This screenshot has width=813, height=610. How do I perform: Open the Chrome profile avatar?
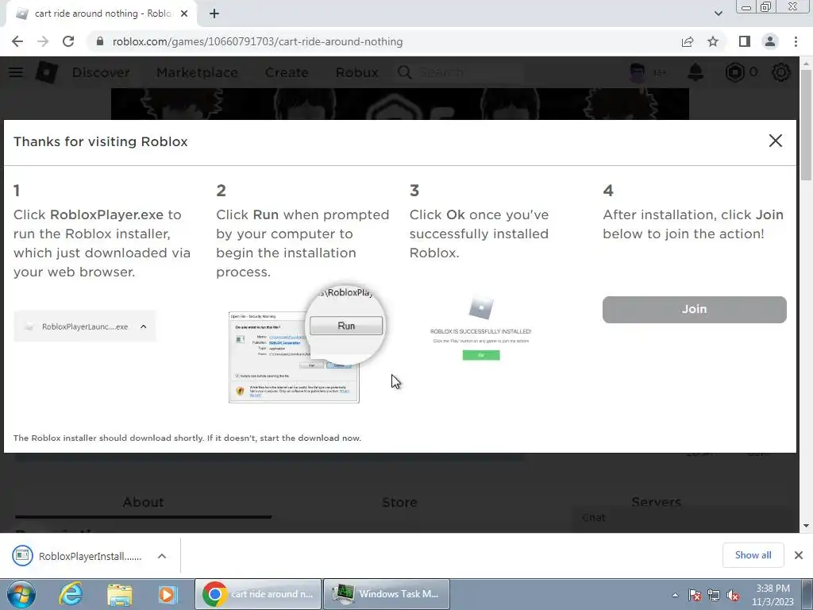(770, 41)
